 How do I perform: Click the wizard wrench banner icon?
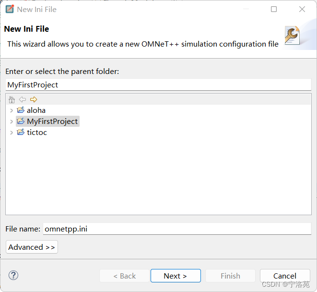(292, 36)
